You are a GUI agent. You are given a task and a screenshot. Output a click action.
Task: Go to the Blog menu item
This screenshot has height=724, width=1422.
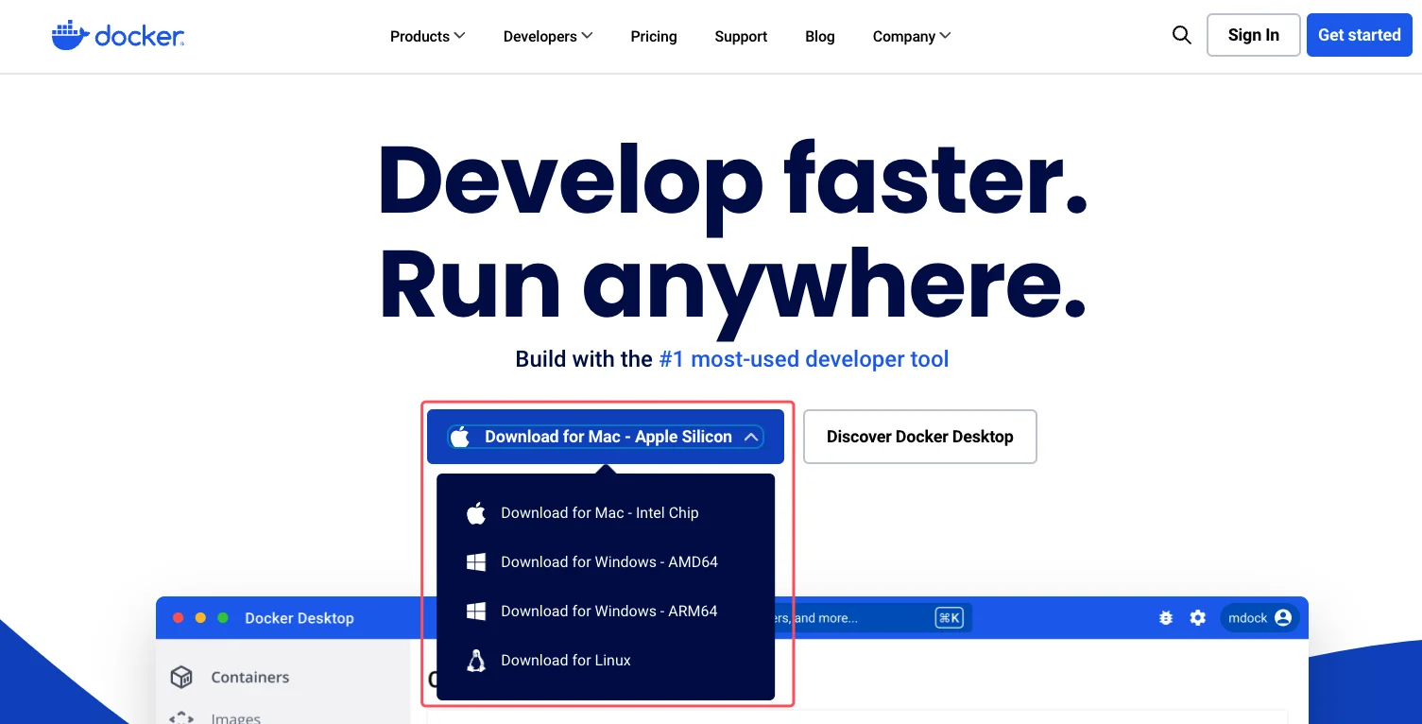[x=819, y=36]
